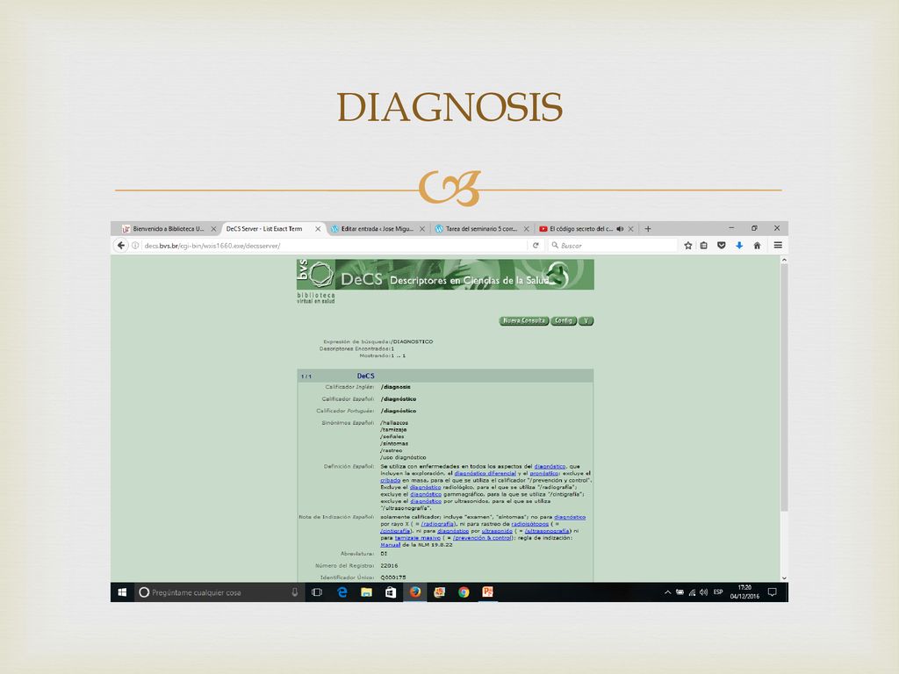Bookmark this page with the star icon
The image size is (899, 674).
(688, 246)
